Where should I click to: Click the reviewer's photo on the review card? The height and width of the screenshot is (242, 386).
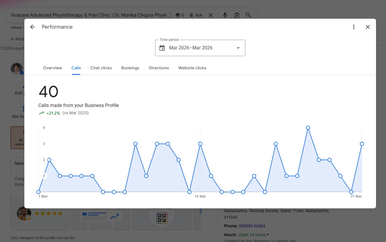click(24, 213)
